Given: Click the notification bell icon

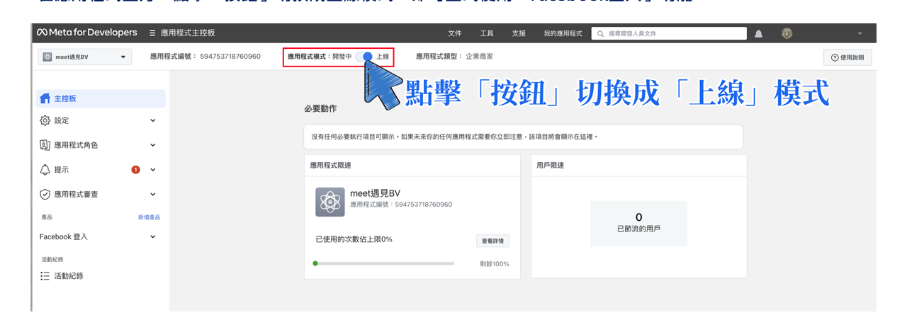Looking at the screenshot, I should 759,33.
